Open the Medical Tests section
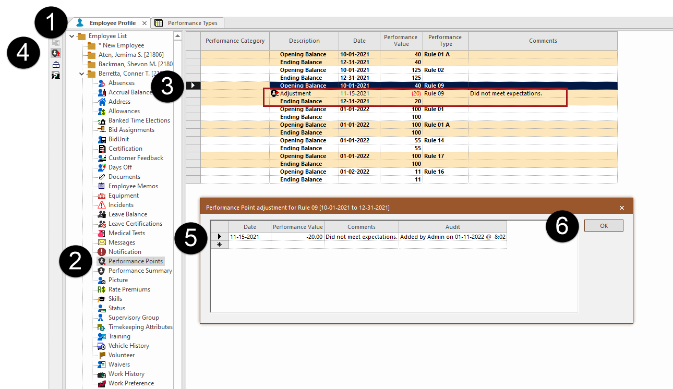Screen dimensions: 673x389 point(102,233)
